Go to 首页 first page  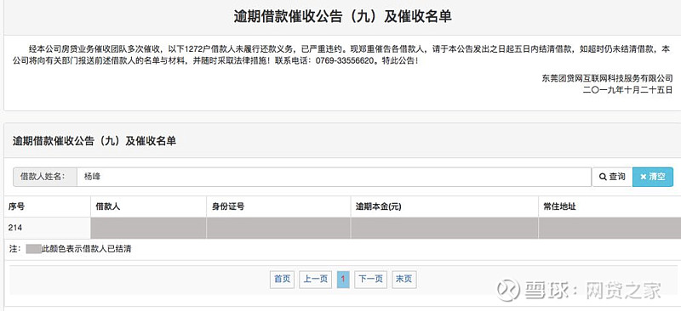point(283,280)
